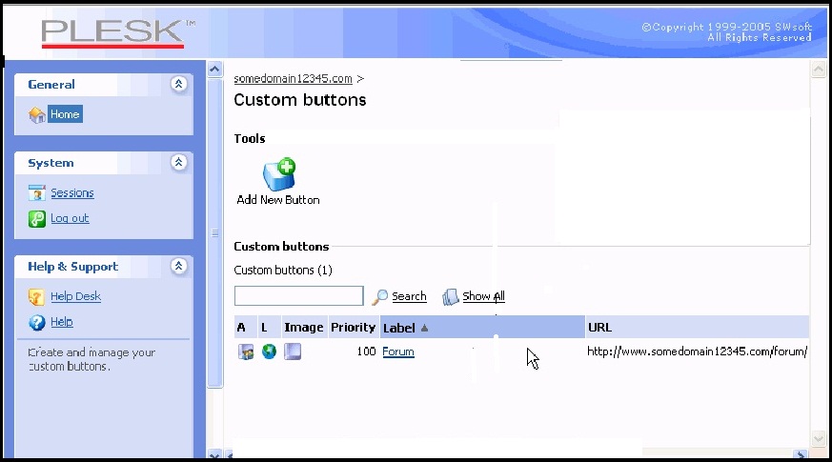Click the Home house icon
Viewport: 832px width, 462px height.
click(x=36, y=114)
